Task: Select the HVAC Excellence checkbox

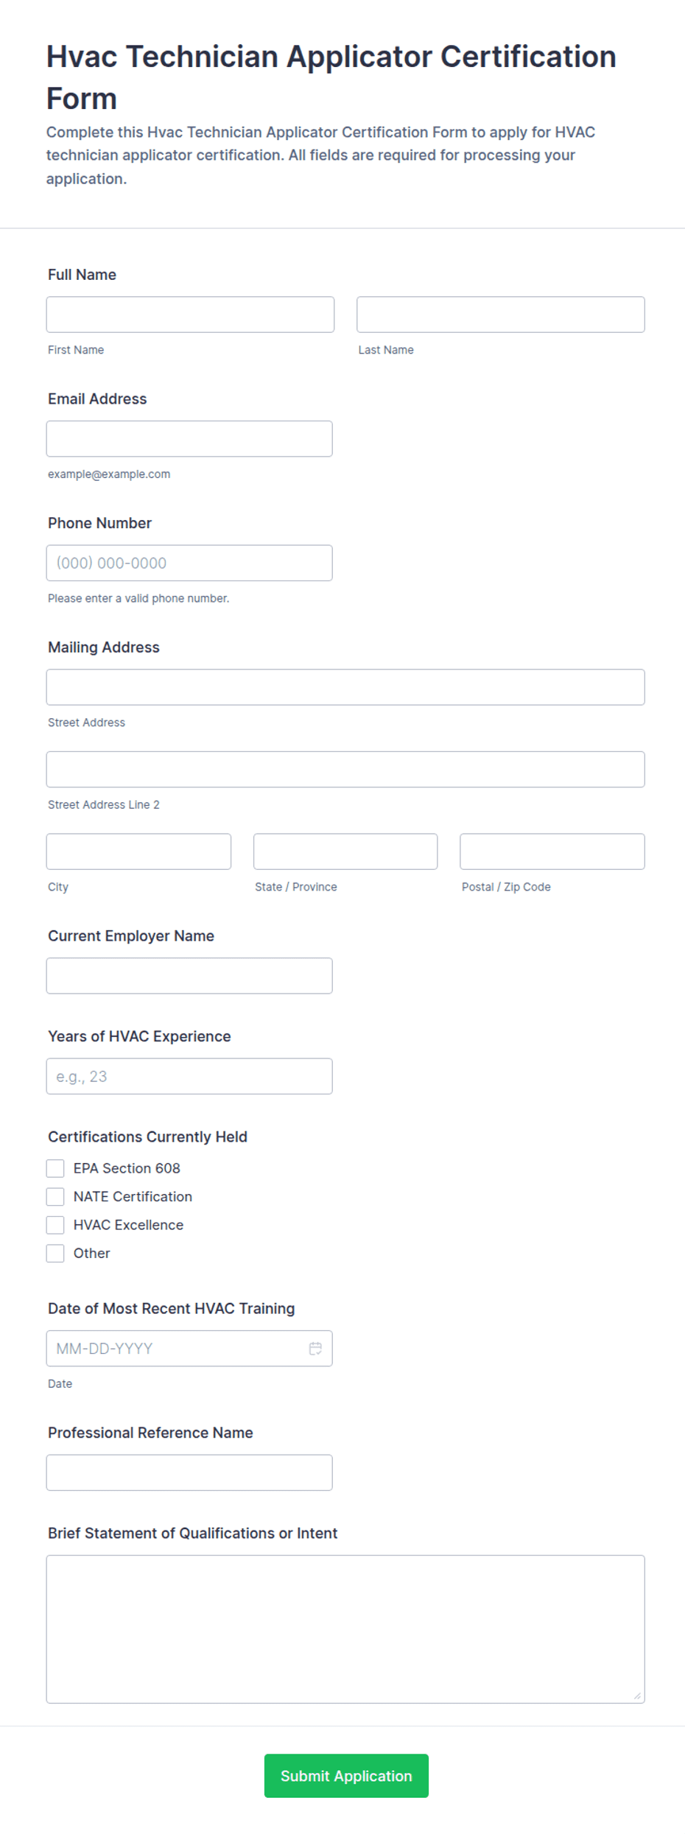Action: click(55, 1225)
